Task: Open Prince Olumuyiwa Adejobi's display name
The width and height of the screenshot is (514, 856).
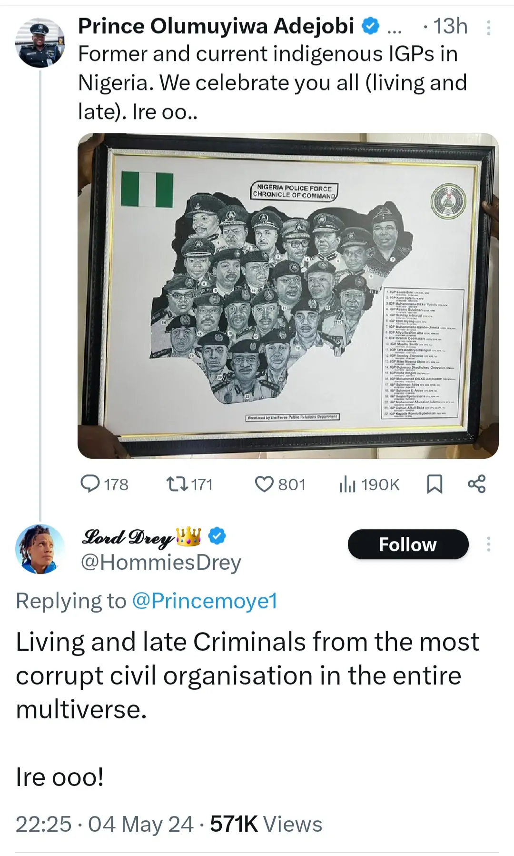Action: tap(216, 26)
